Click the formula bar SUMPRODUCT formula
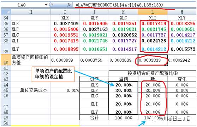Image resolution: width=197 pixels, height=127 pixels. pos(119,5)
